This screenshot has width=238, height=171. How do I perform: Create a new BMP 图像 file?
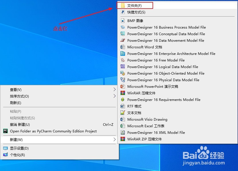[177, 21]
